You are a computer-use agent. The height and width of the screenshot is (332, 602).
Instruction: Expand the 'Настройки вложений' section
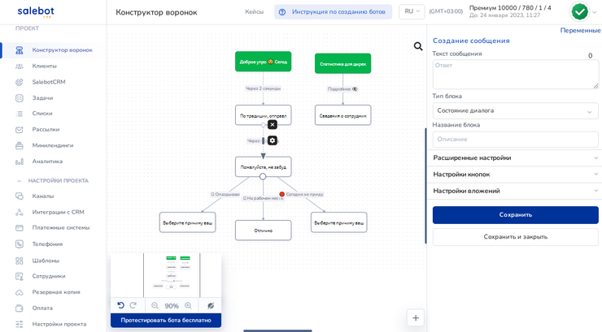[x=515, y=191]
